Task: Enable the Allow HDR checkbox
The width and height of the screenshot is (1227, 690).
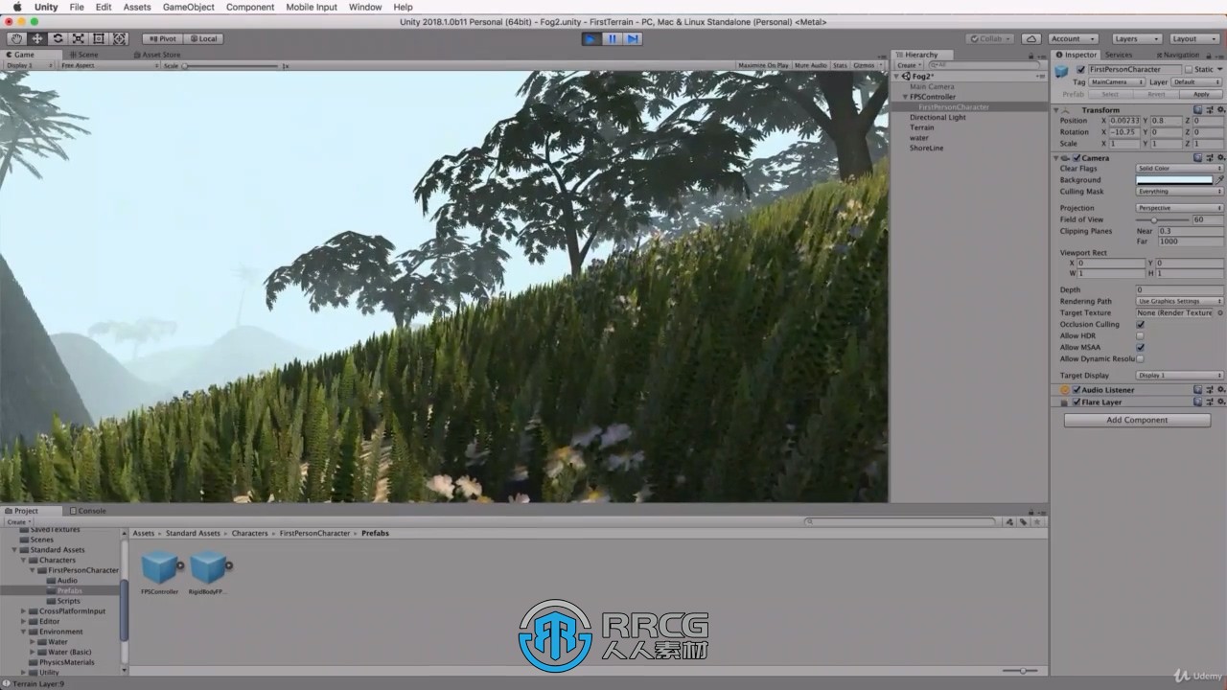Action: (x=1140, y=335)
